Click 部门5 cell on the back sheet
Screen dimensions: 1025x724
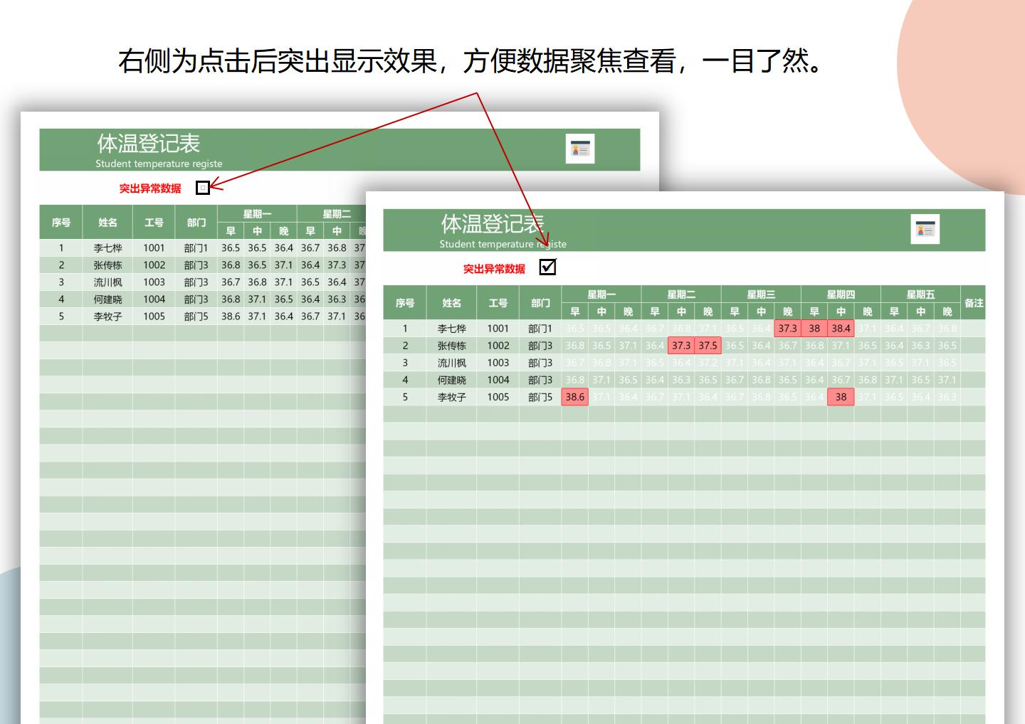(x=196, y=316)
